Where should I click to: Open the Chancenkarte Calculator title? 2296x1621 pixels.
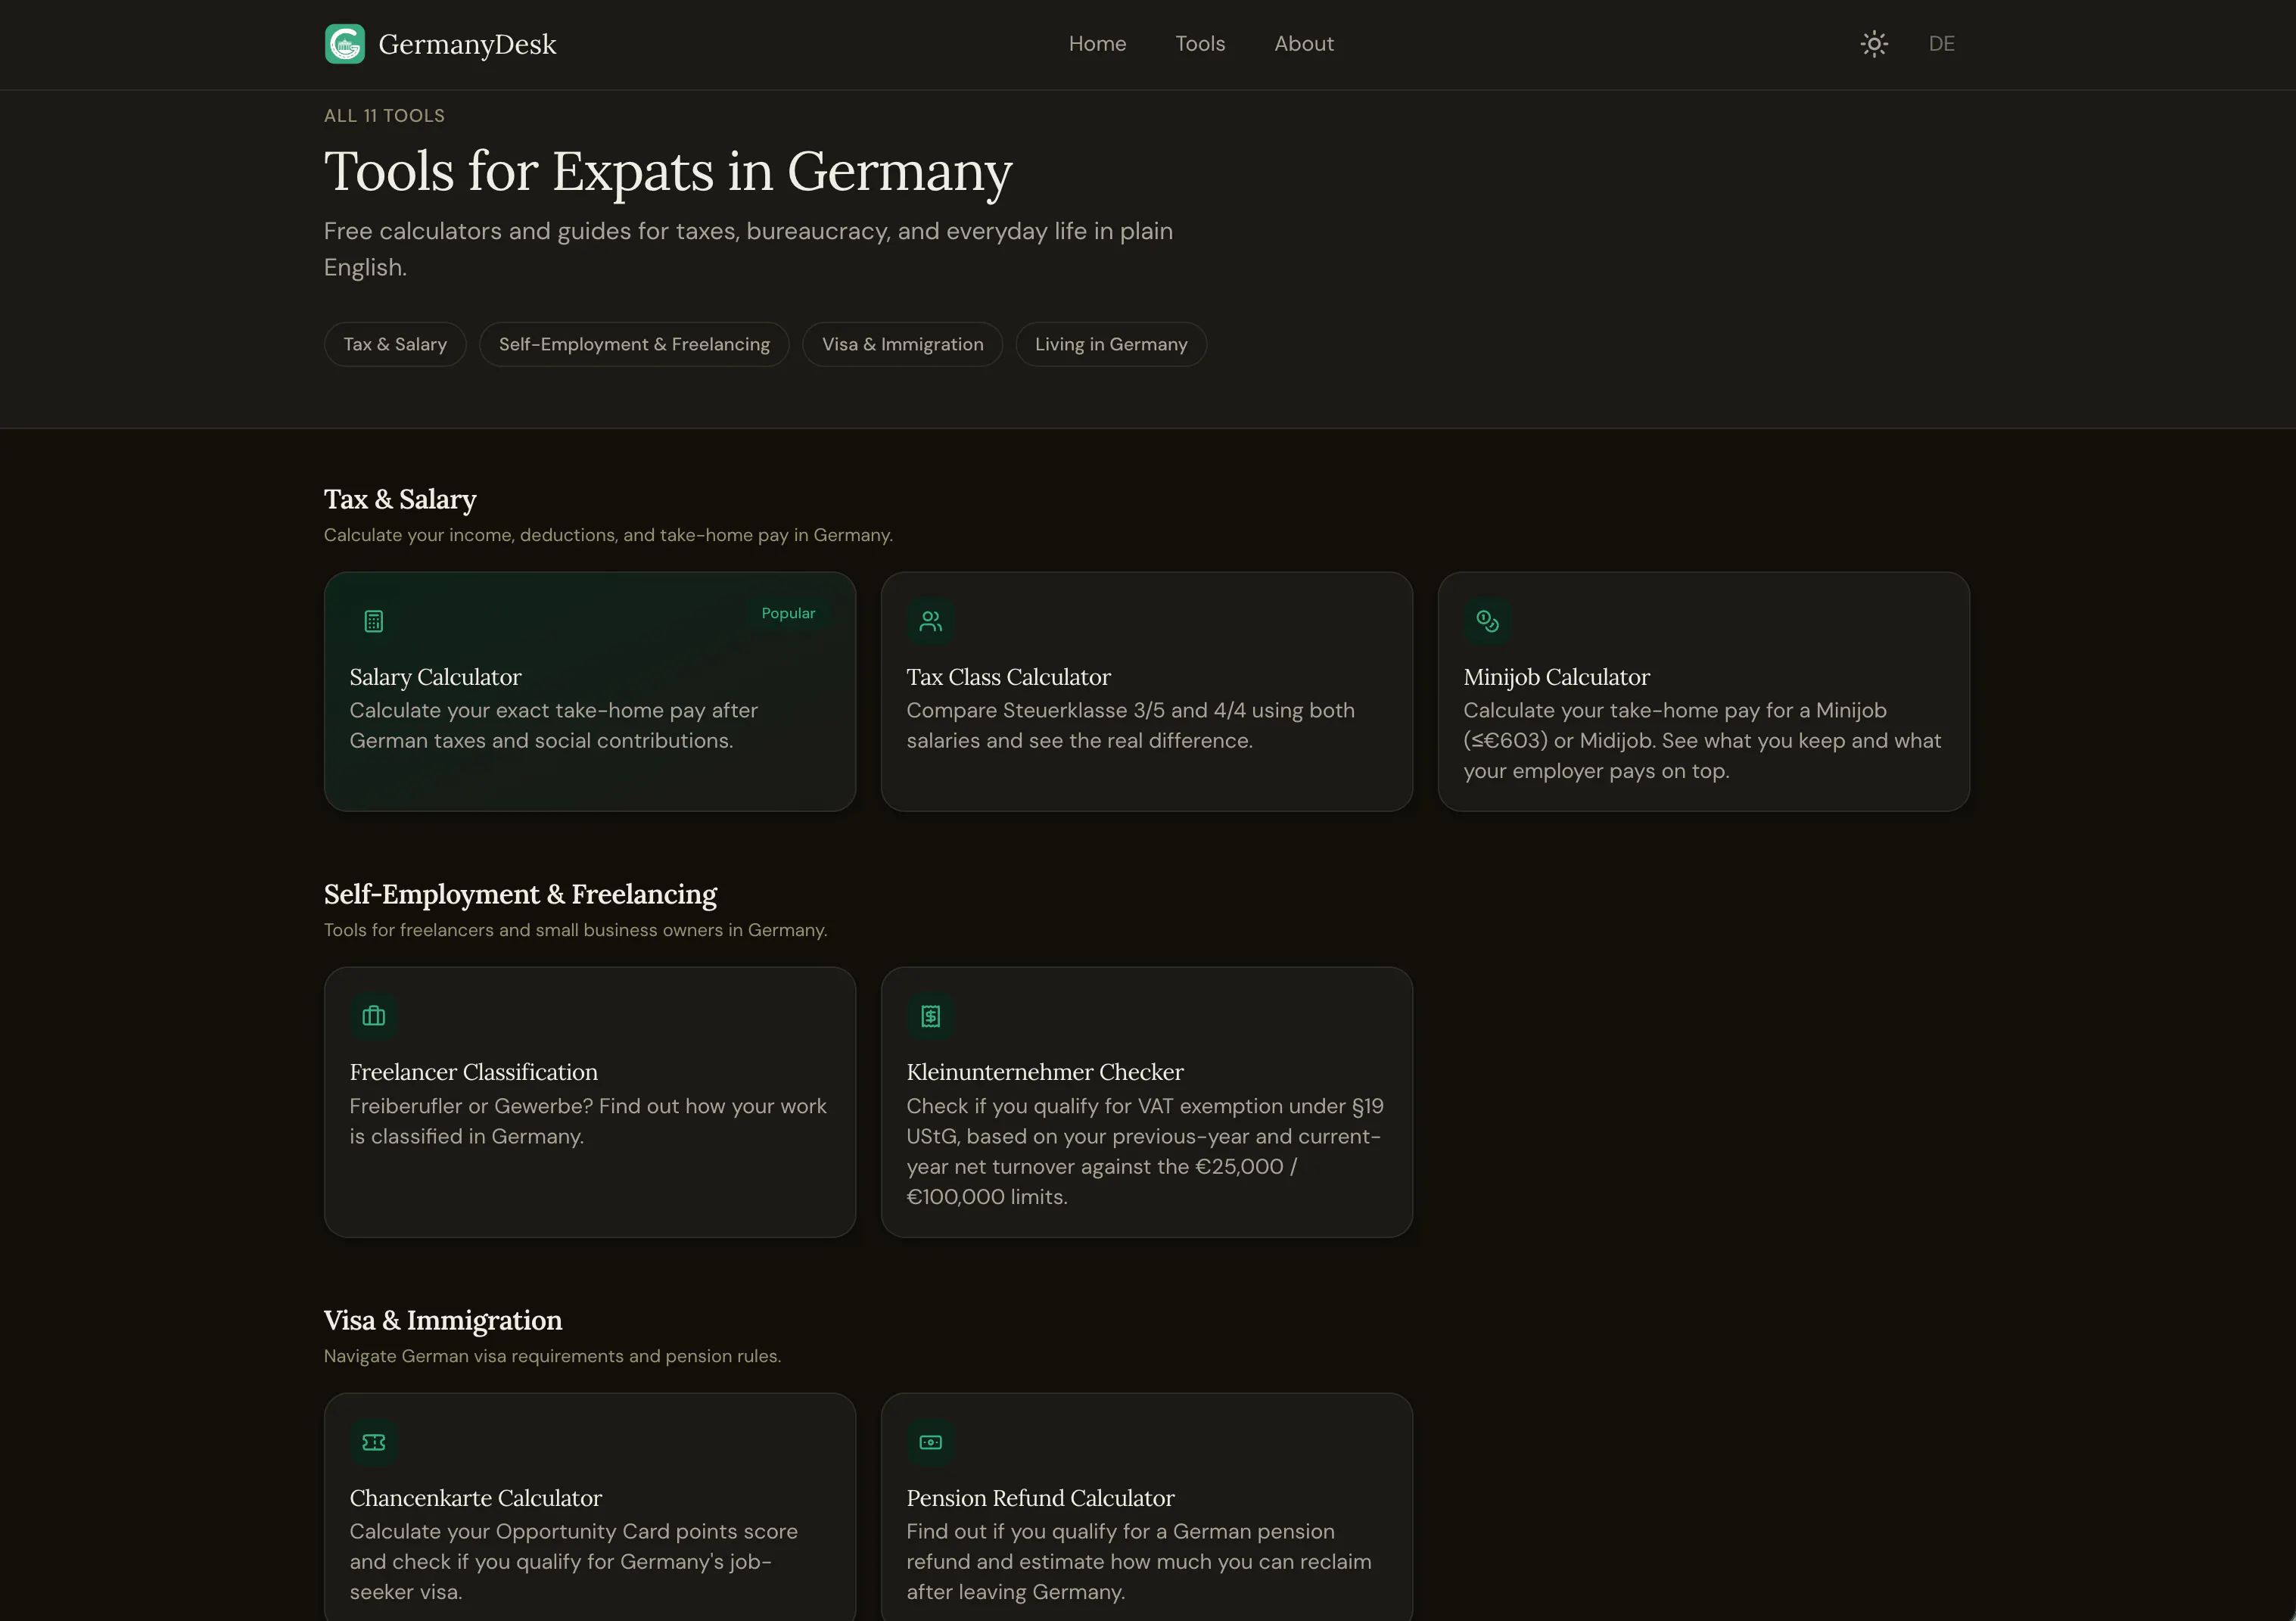pos(475,1498)
